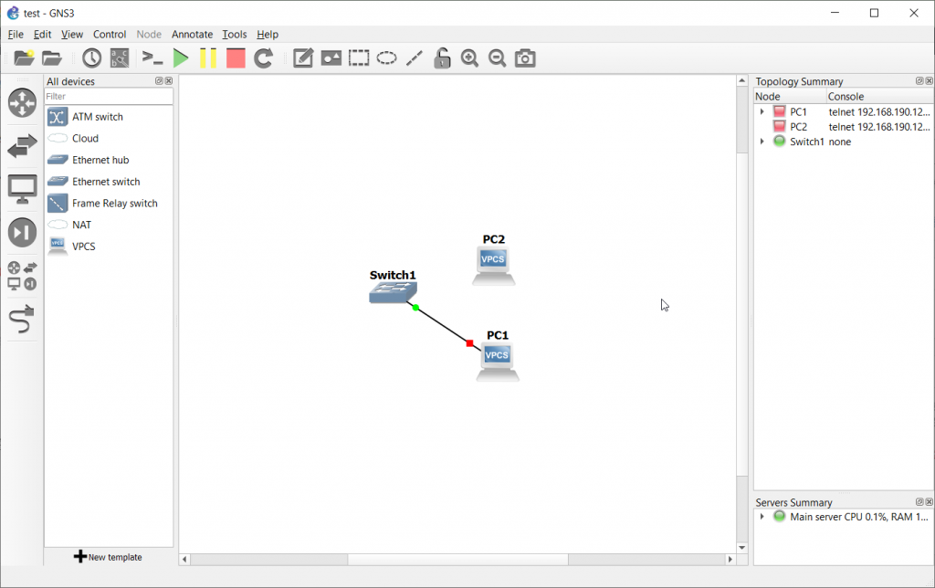Expand Switch1 node in Topology Summary
The width and height of the screenshot is (935, 588).
[x=762, y=142]
